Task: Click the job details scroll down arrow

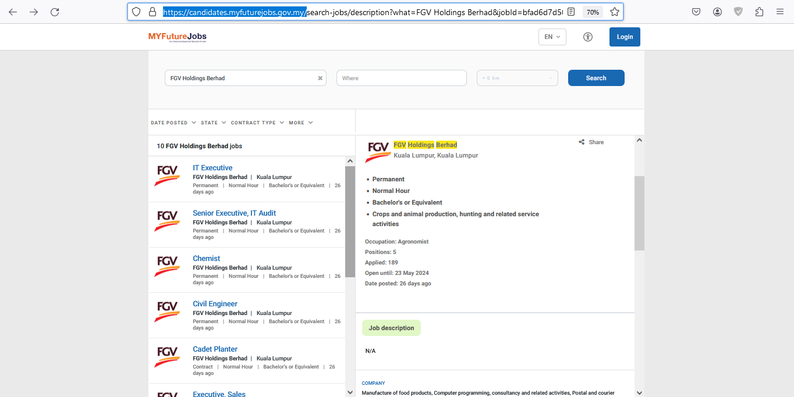Action: (x=639, y=392)
